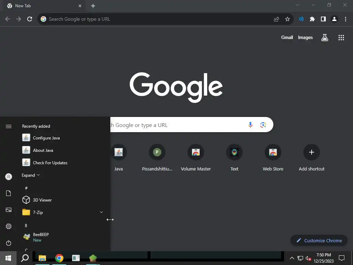Viewport: 353px width, 265px height.
Task: Open the Volume Master extension icon
Action: tap(301, 19)
